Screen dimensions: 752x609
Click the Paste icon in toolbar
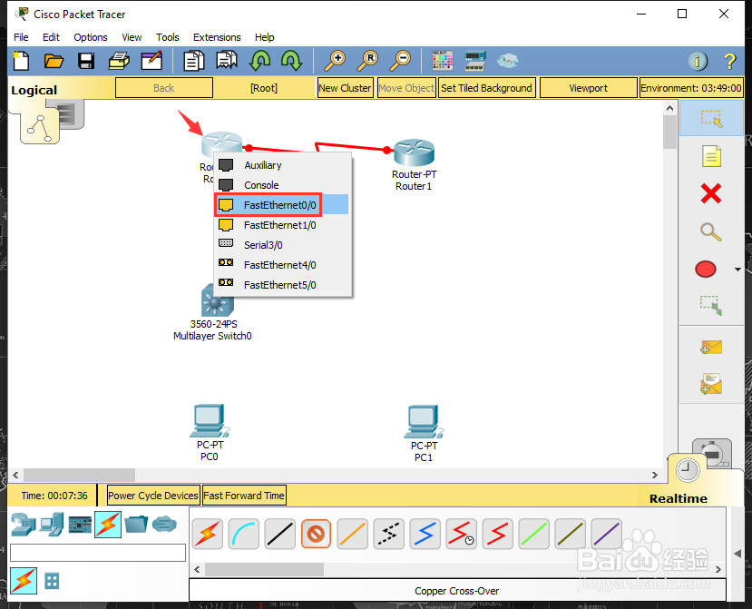[227, 61]
